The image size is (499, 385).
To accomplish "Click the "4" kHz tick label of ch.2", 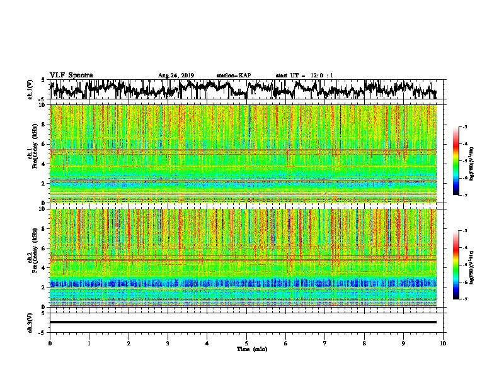I will [44, 268].
